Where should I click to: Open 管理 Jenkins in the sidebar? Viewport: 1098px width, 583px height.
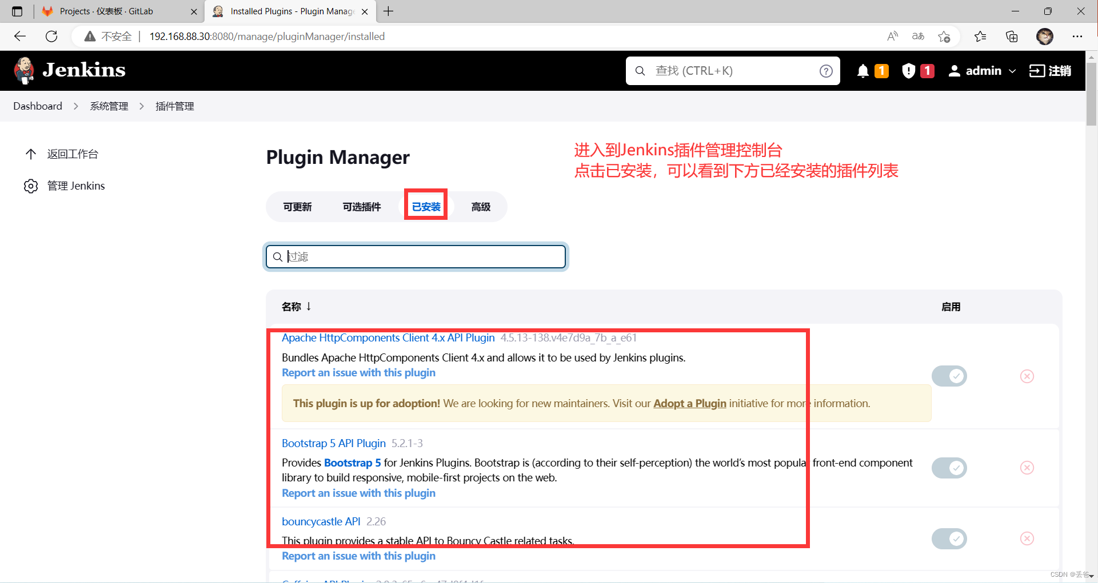(76, 186)
